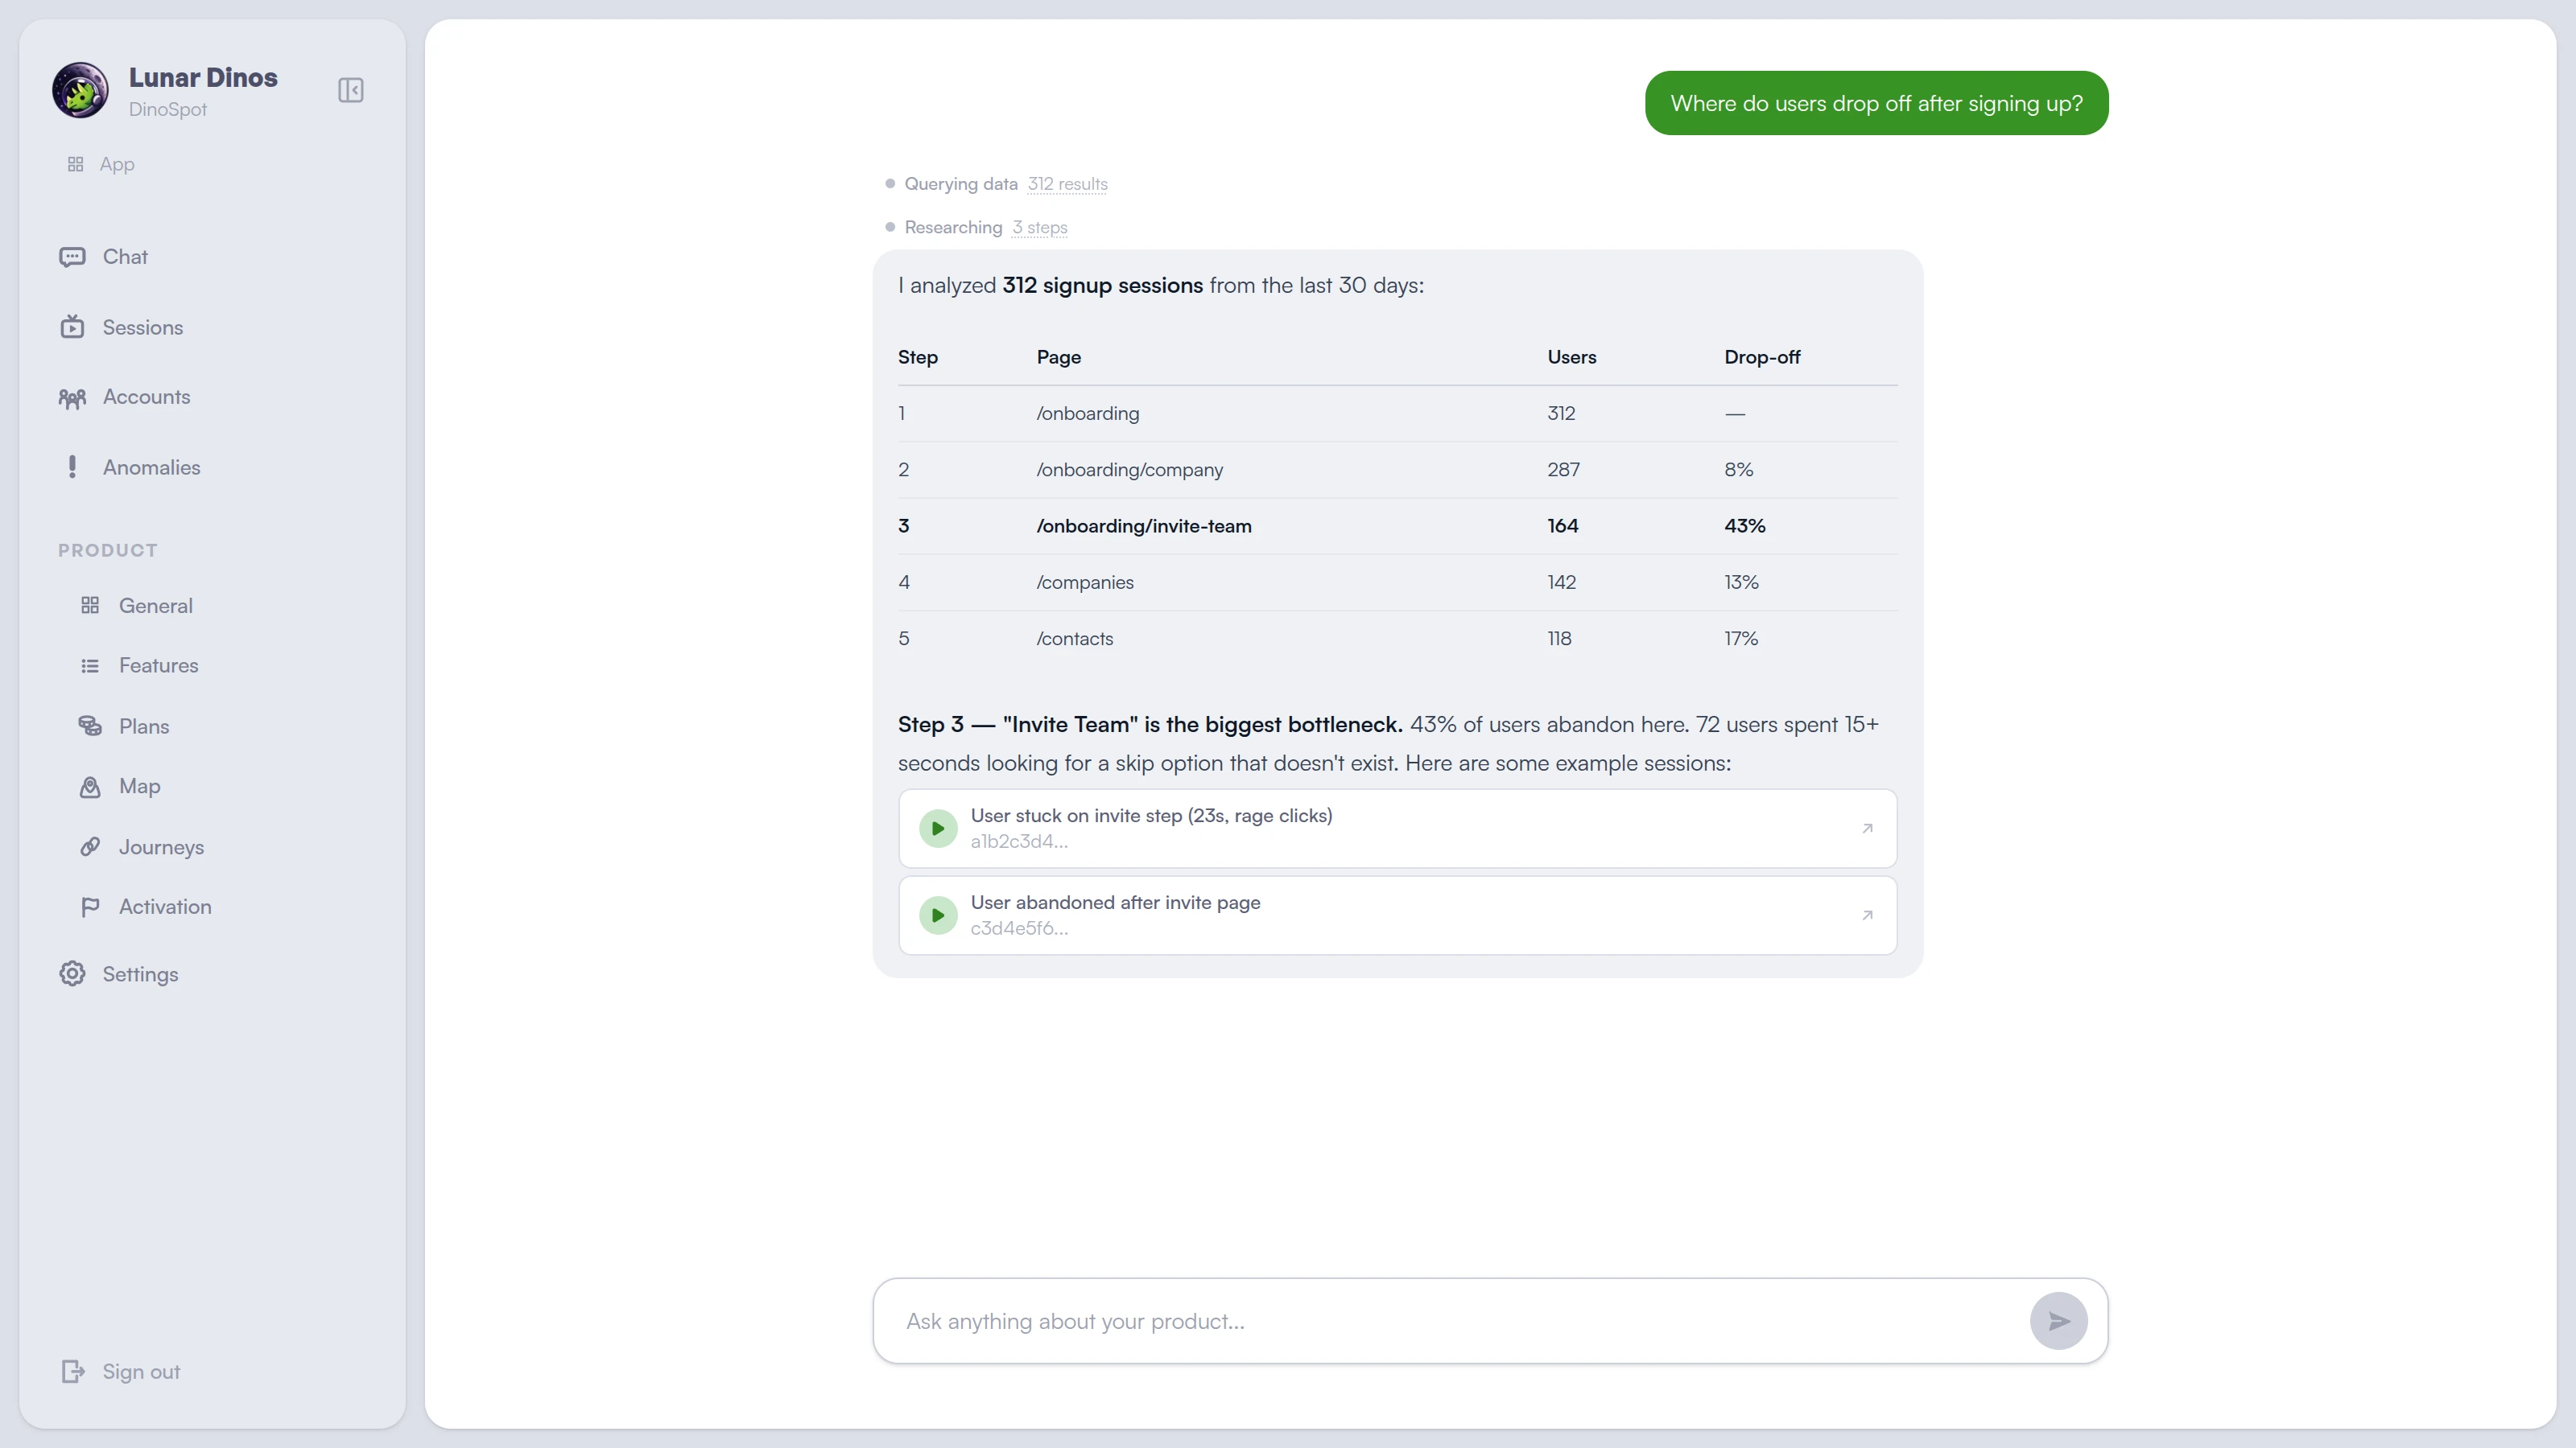This screenshot has width=2576, height=1448.
Task: Collapse the left sidebar
Action: (350, 89)
